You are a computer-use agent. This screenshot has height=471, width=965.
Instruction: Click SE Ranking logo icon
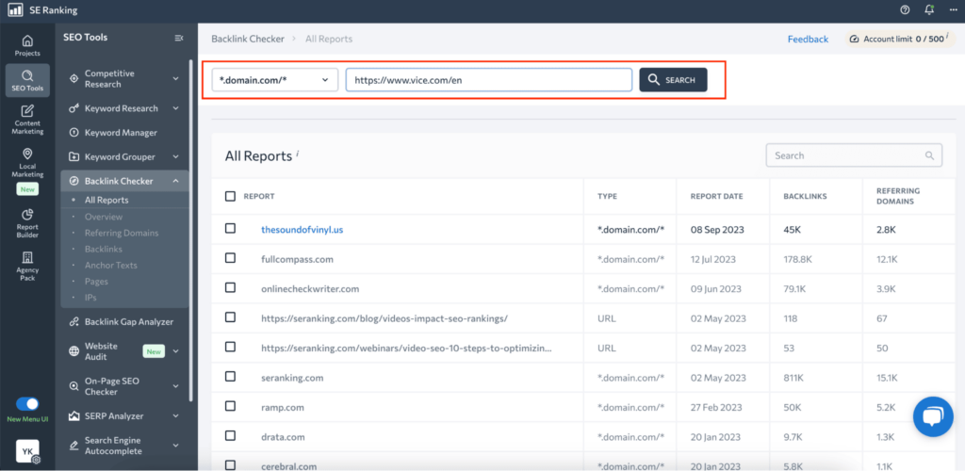pos(15,10)
